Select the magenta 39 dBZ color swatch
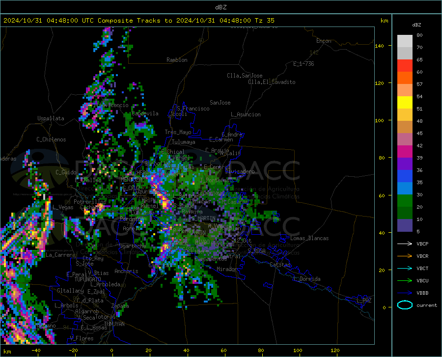 [x=405, y=152]
